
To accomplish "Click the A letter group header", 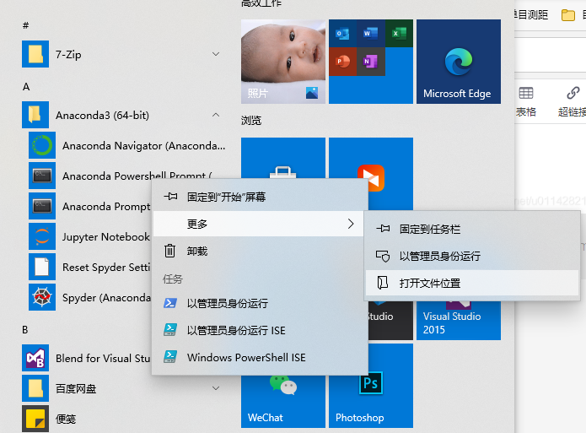I will point(26,87).
